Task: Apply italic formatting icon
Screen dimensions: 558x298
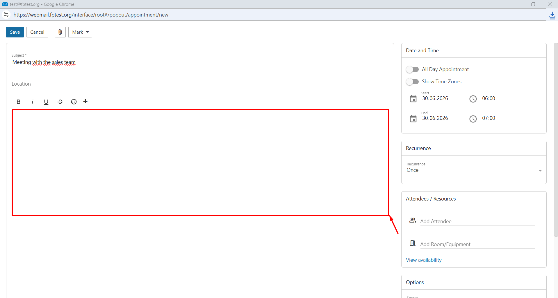Action: (x=32, y=102)
